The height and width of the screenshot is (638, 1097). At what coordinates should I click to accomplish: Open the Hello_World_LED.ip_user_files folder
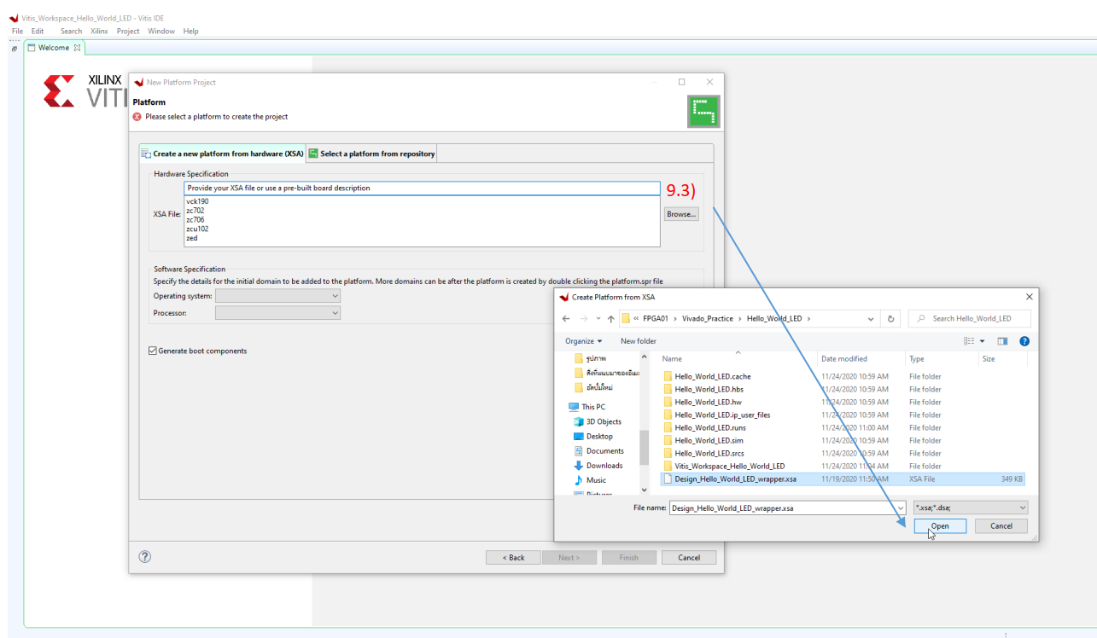721,415
